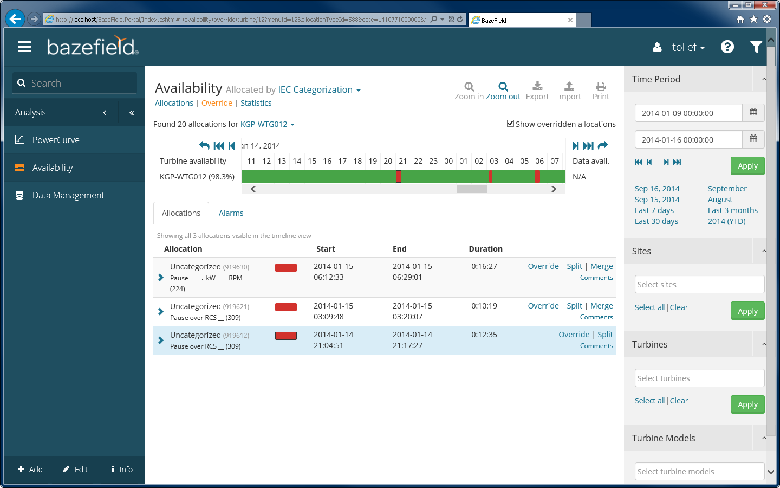Merge allocation 919621
Viewport: 780px width, 488px height.
click(x=602, y=306)
